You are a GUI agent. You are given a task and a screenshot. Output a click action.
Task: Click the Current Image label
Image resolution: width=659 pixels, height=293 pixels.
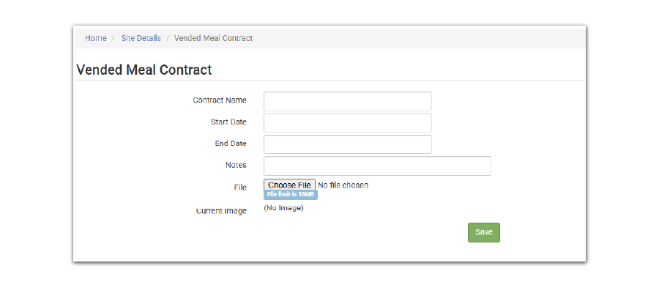[x=221, y=211]
